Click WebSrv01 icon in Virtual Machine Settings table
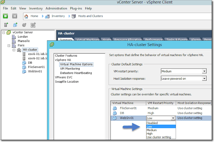 (x=115, y=118)
